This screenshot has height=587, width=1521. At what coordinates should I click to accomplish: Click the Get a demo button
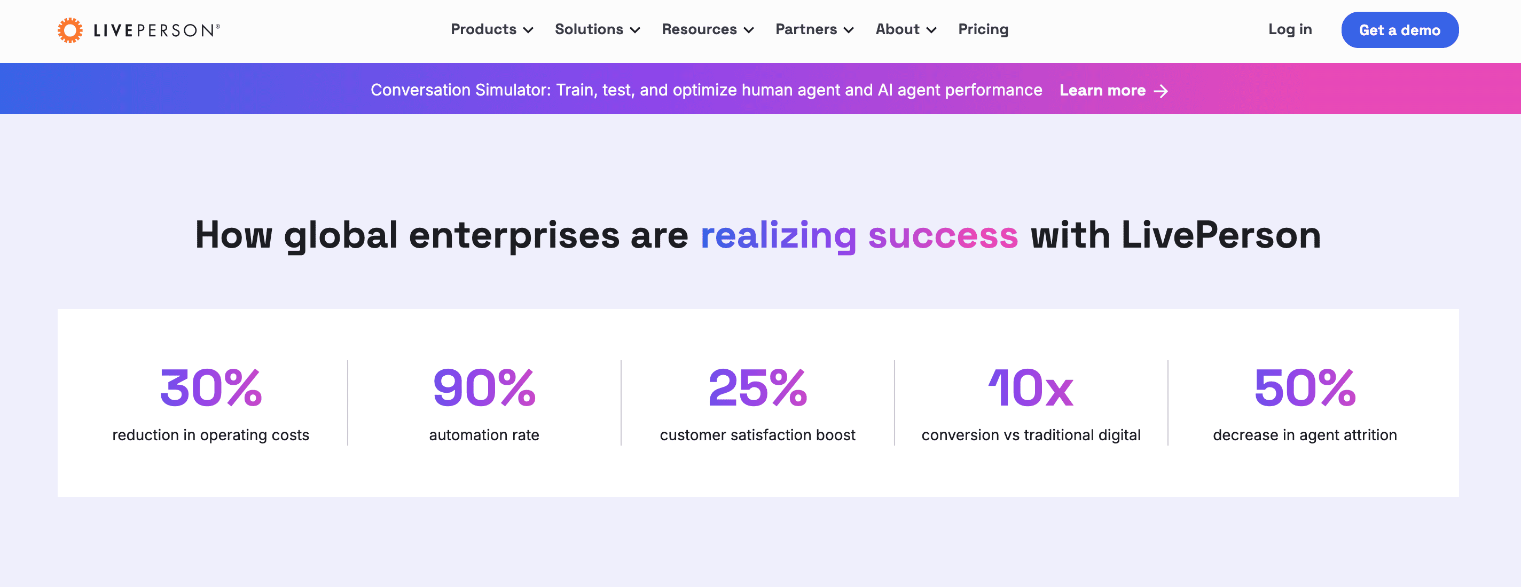(1400, 29)
